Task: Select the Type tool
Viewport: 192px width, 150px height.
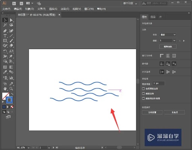Action: (5, 36)
